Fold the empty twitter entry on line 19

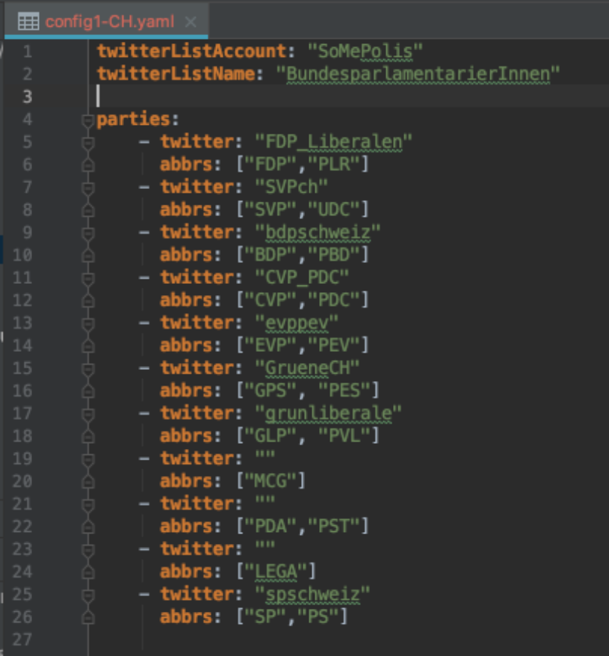88,458
